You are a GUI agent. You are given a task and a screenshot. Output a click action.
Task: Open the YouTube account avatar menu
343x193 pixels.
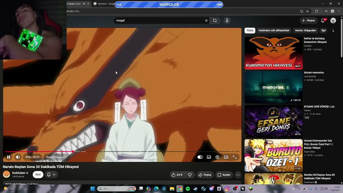click(333, 20)
